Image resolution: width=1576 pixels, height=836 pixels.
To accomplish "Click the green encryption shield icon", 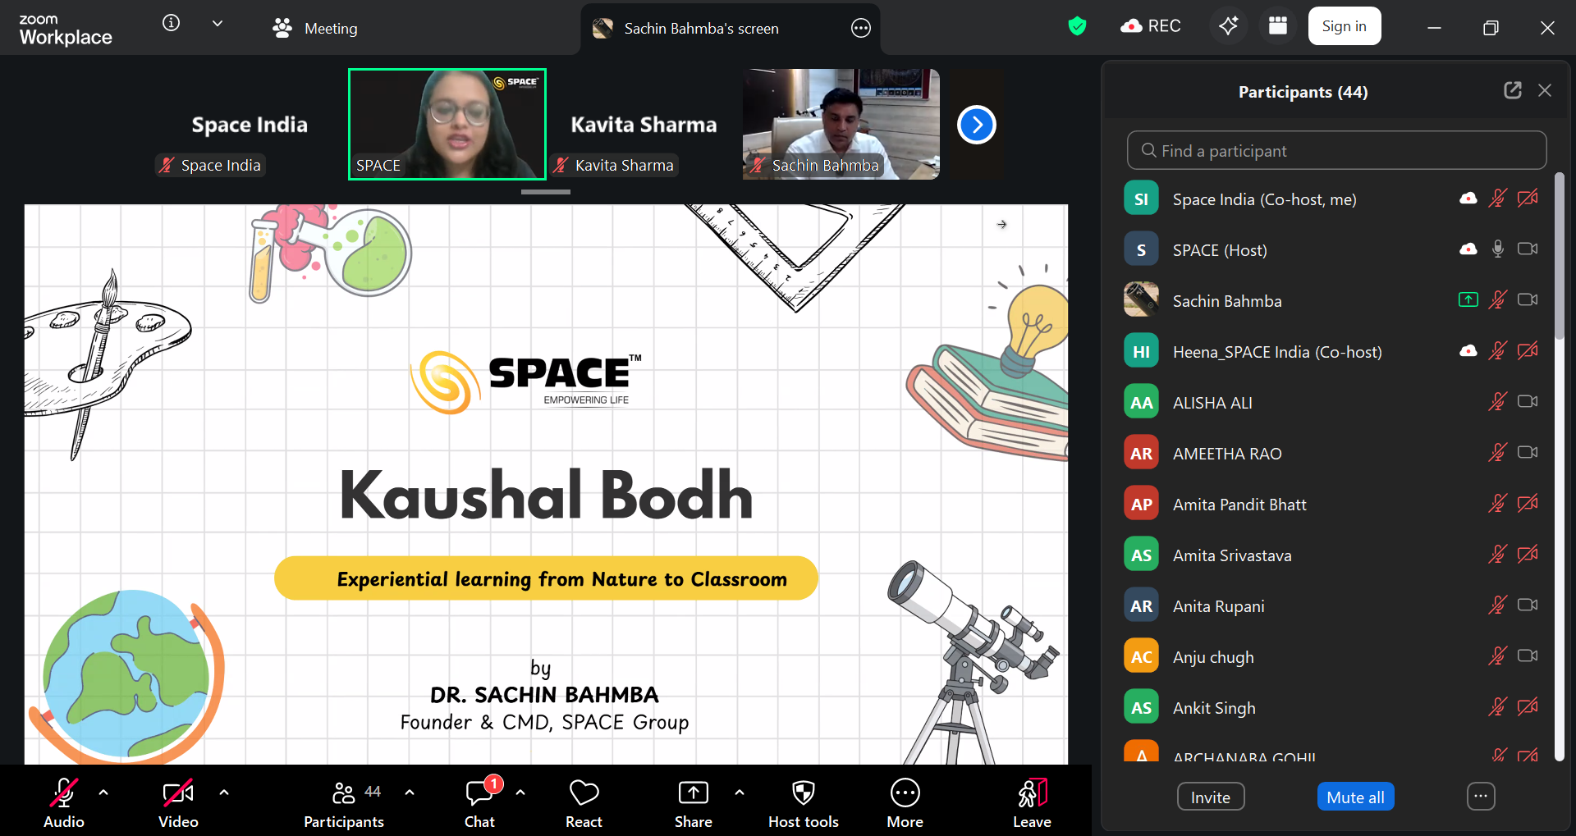I will 1077,26.
